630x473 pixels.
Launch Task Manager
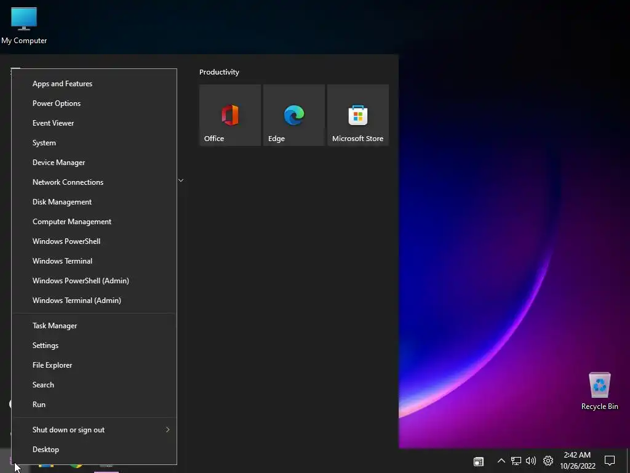coord(94,326)
